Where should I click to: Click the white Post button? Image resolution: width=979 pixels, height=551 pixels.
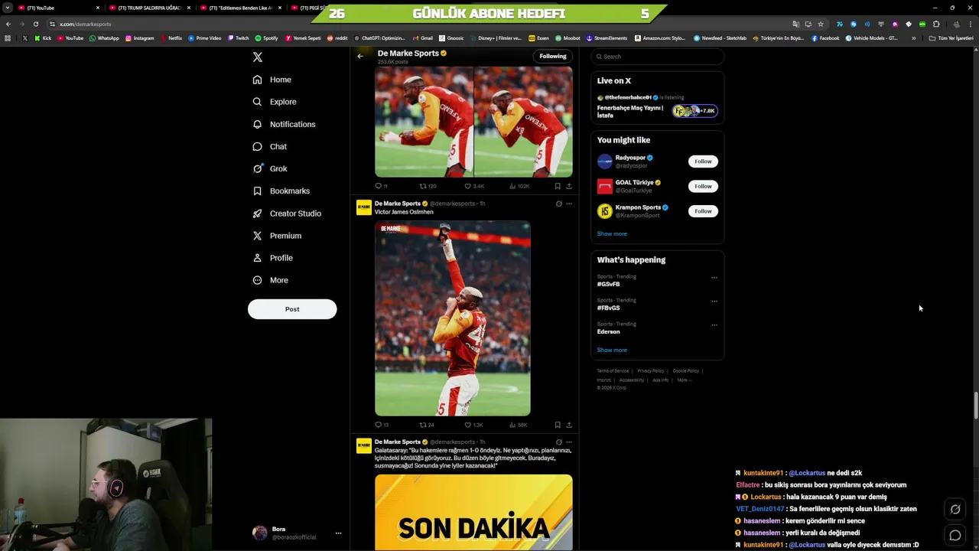pyautogui.click(x=292, y=309)
